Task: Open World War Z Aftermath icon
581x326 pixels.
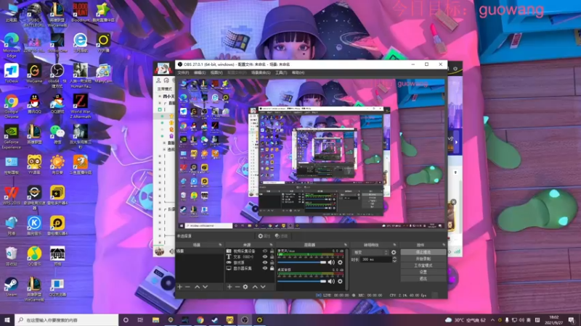Action: pyautogui.click(x=81, y=105)
